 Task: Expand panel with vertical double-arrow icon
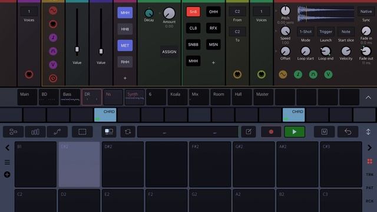(x=368, y=132)
